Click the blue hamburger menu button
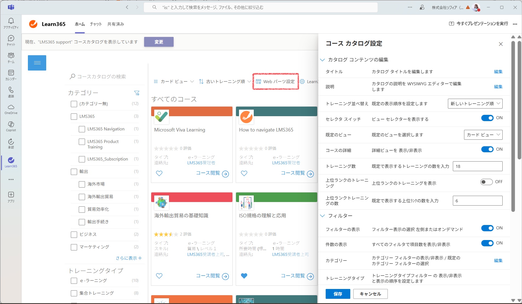This screenshot has width=522, height=304. coord(37,63)
